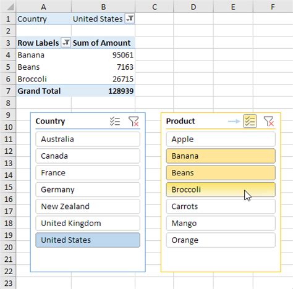Select the column C header
293x289 pixels.
[x=155, y=7]
